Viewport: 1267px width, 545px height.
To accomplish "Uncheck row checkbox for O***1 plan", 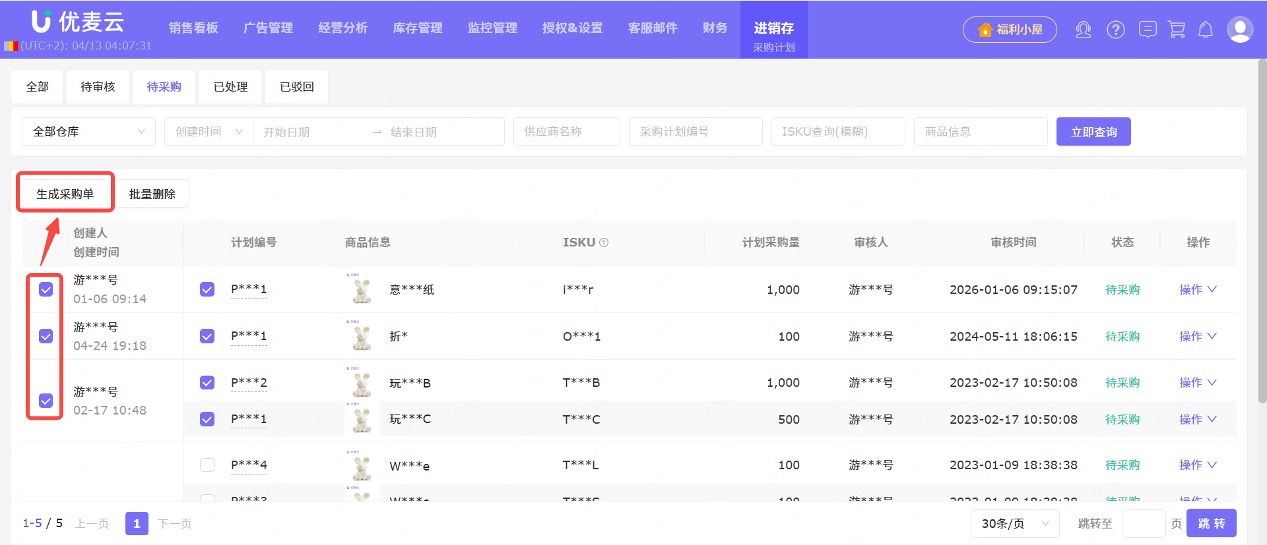I will coord(207,336).
